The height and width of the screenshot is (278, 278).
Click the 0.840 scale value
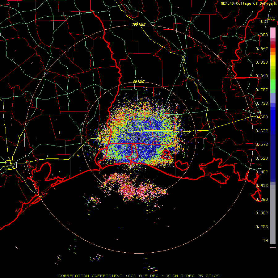point(262,76)
